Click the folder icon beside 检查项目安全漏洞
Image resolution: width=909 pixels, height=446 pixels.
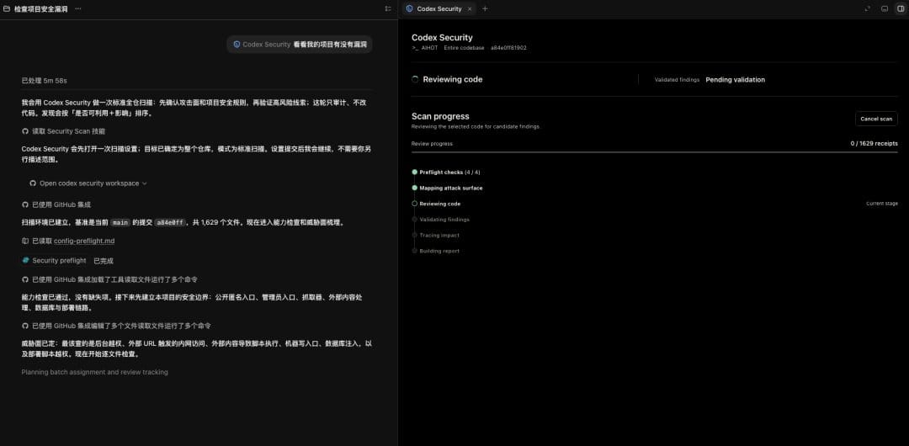coord(7,8)
